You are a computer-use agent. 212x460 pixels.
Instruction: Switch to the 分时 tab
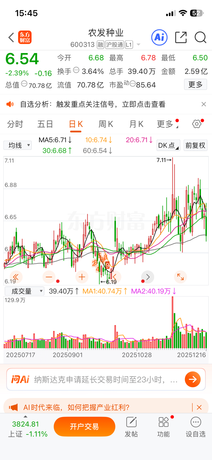pos(15,124)
